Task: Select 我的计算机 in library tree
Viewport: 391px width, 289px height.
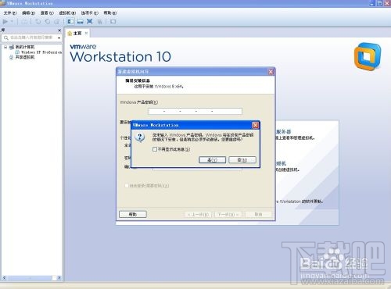Action: (25, 47)
